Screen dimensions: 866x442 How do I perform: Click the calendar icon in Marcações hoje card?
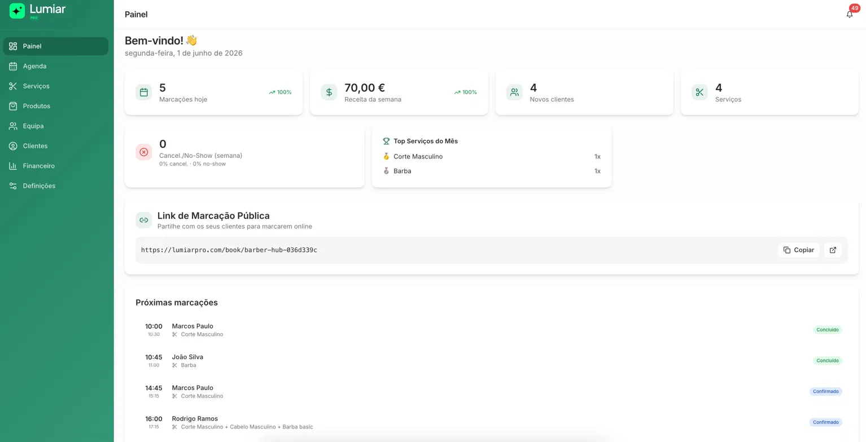coord(144,92)
